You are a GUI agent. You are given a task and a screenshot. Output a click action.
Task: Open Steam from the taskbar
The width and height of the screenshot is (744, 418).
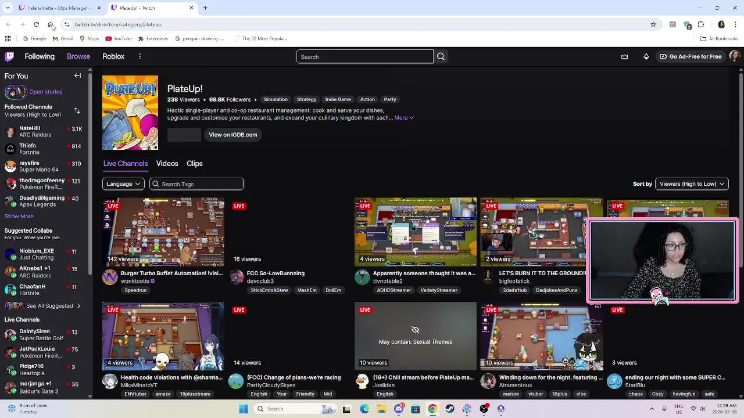[450, 409]
